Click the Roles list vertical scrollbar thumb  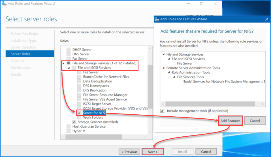pyautogui.click(x=150, y=87)
